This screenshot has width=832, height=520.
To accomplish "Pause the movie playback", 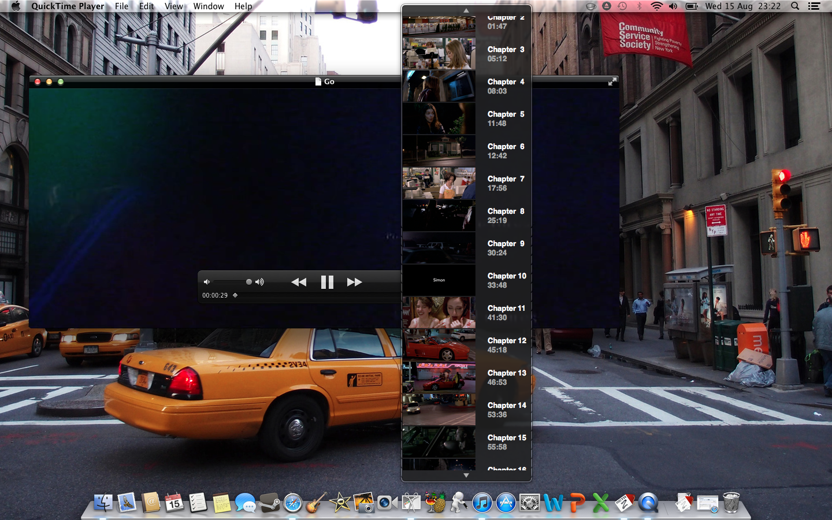I will 327,282.
